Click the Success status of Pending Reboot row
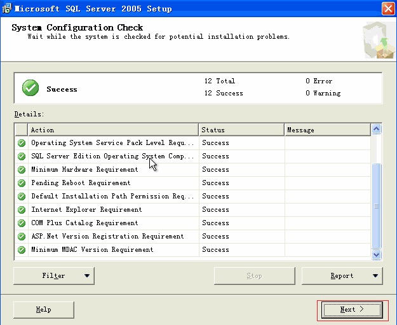 click(x=215, y=183)
